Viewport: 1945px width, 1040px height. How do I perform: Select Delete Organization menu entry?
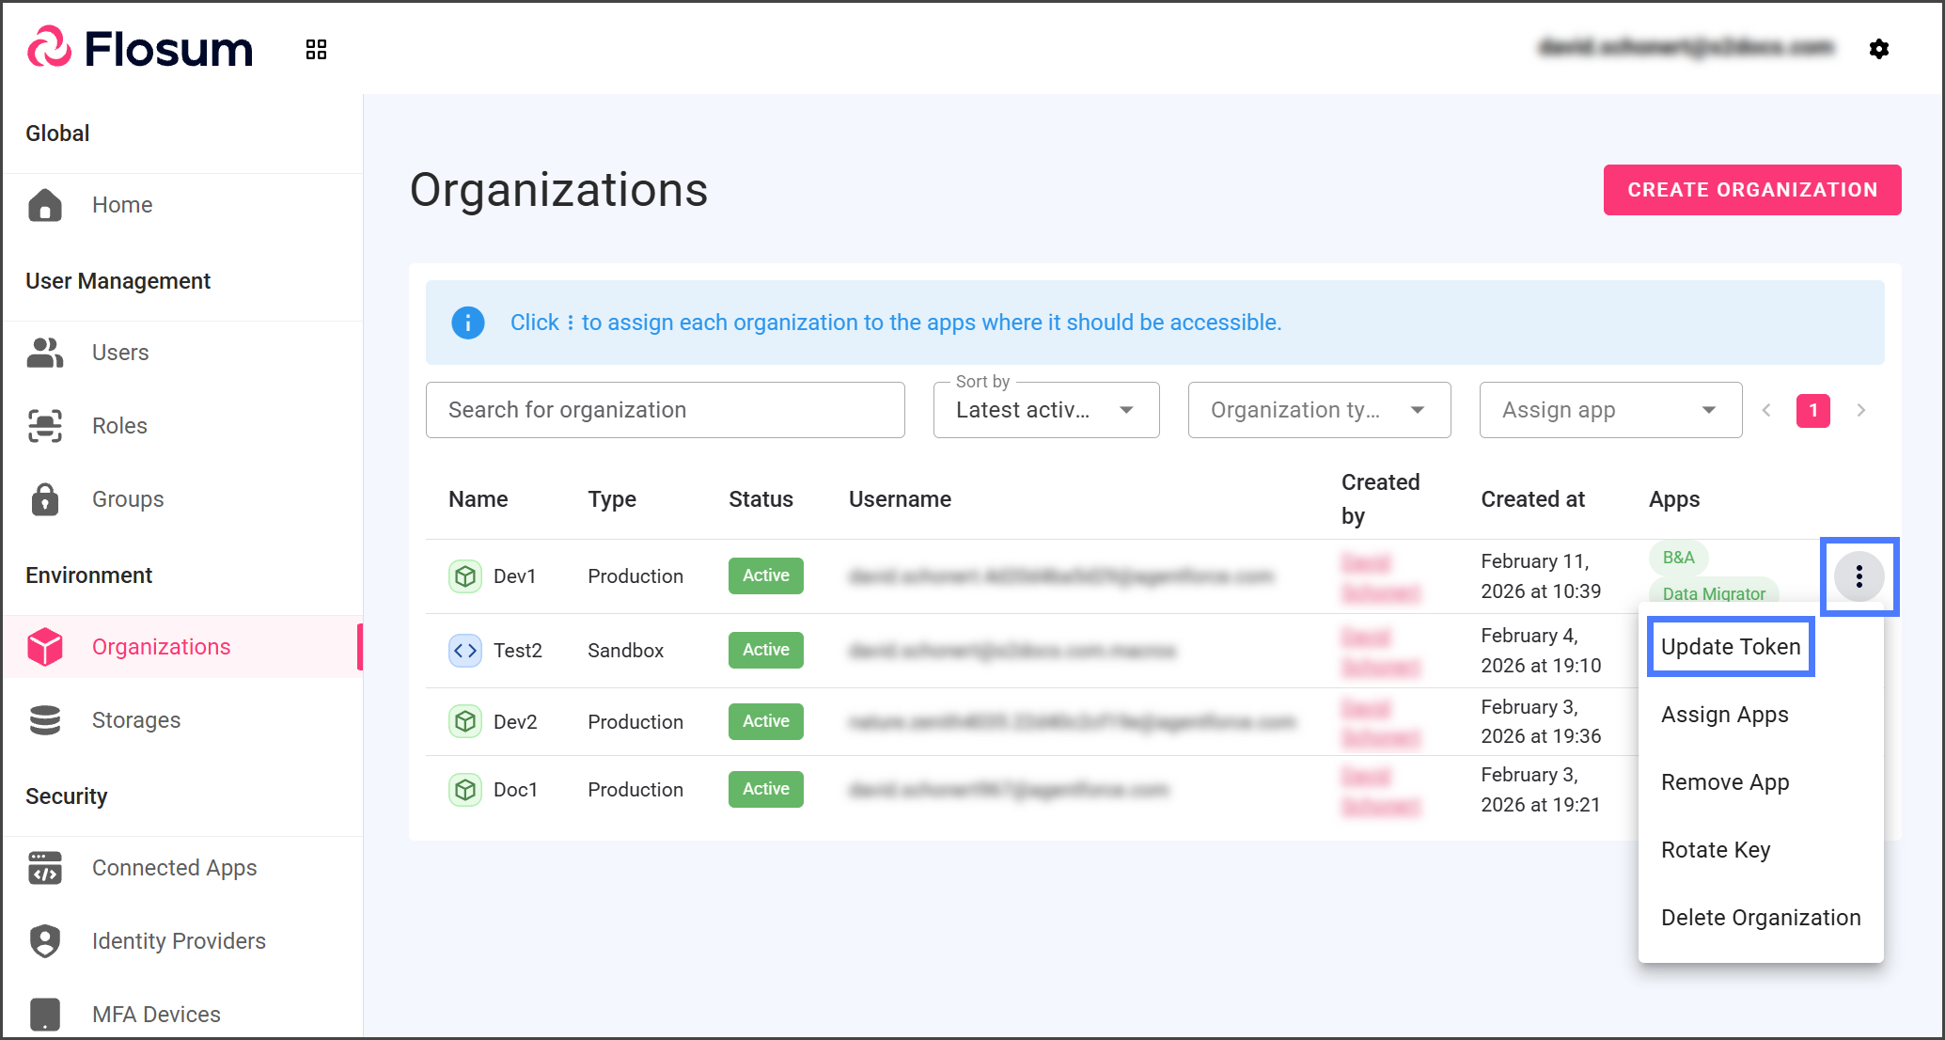[x=1760, y=918]
